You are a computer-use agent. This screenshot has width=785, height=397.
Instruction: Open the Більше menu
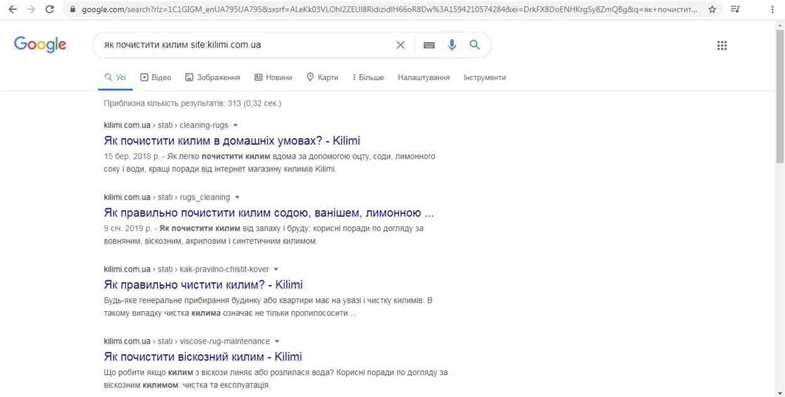368,78
